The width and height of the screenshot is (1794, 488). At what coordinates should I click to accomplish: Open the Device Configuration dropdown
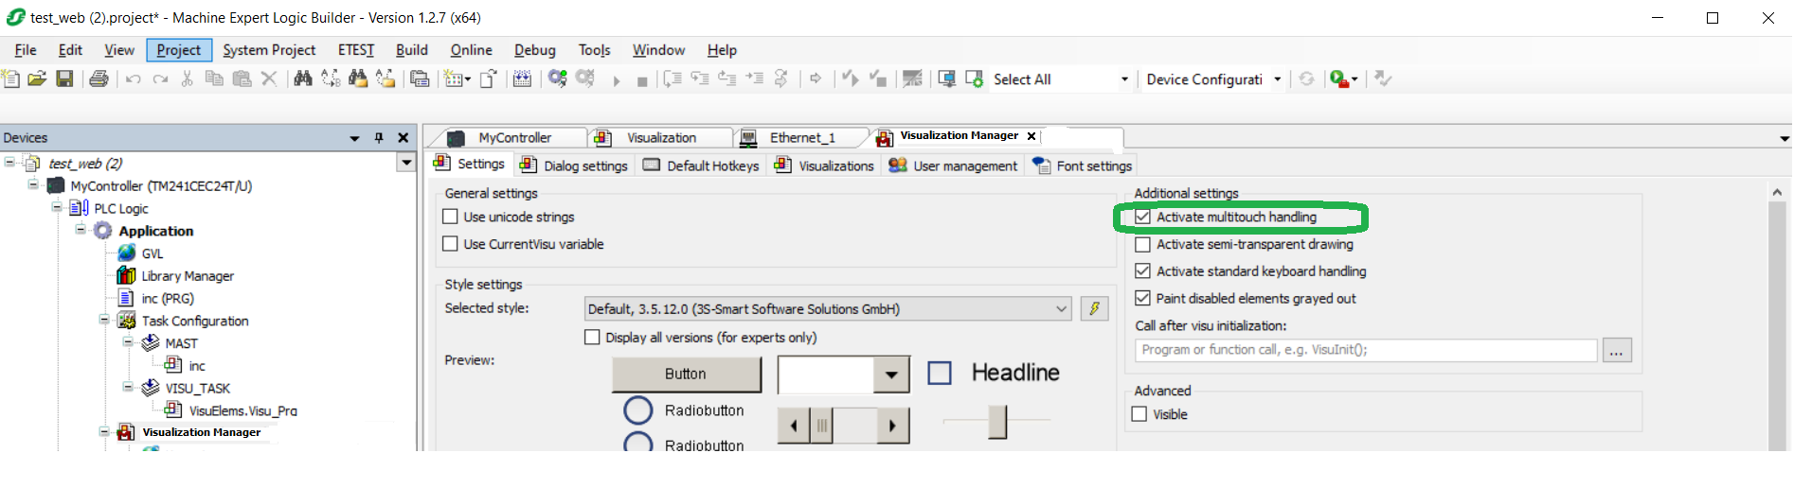pos(1278,79)
